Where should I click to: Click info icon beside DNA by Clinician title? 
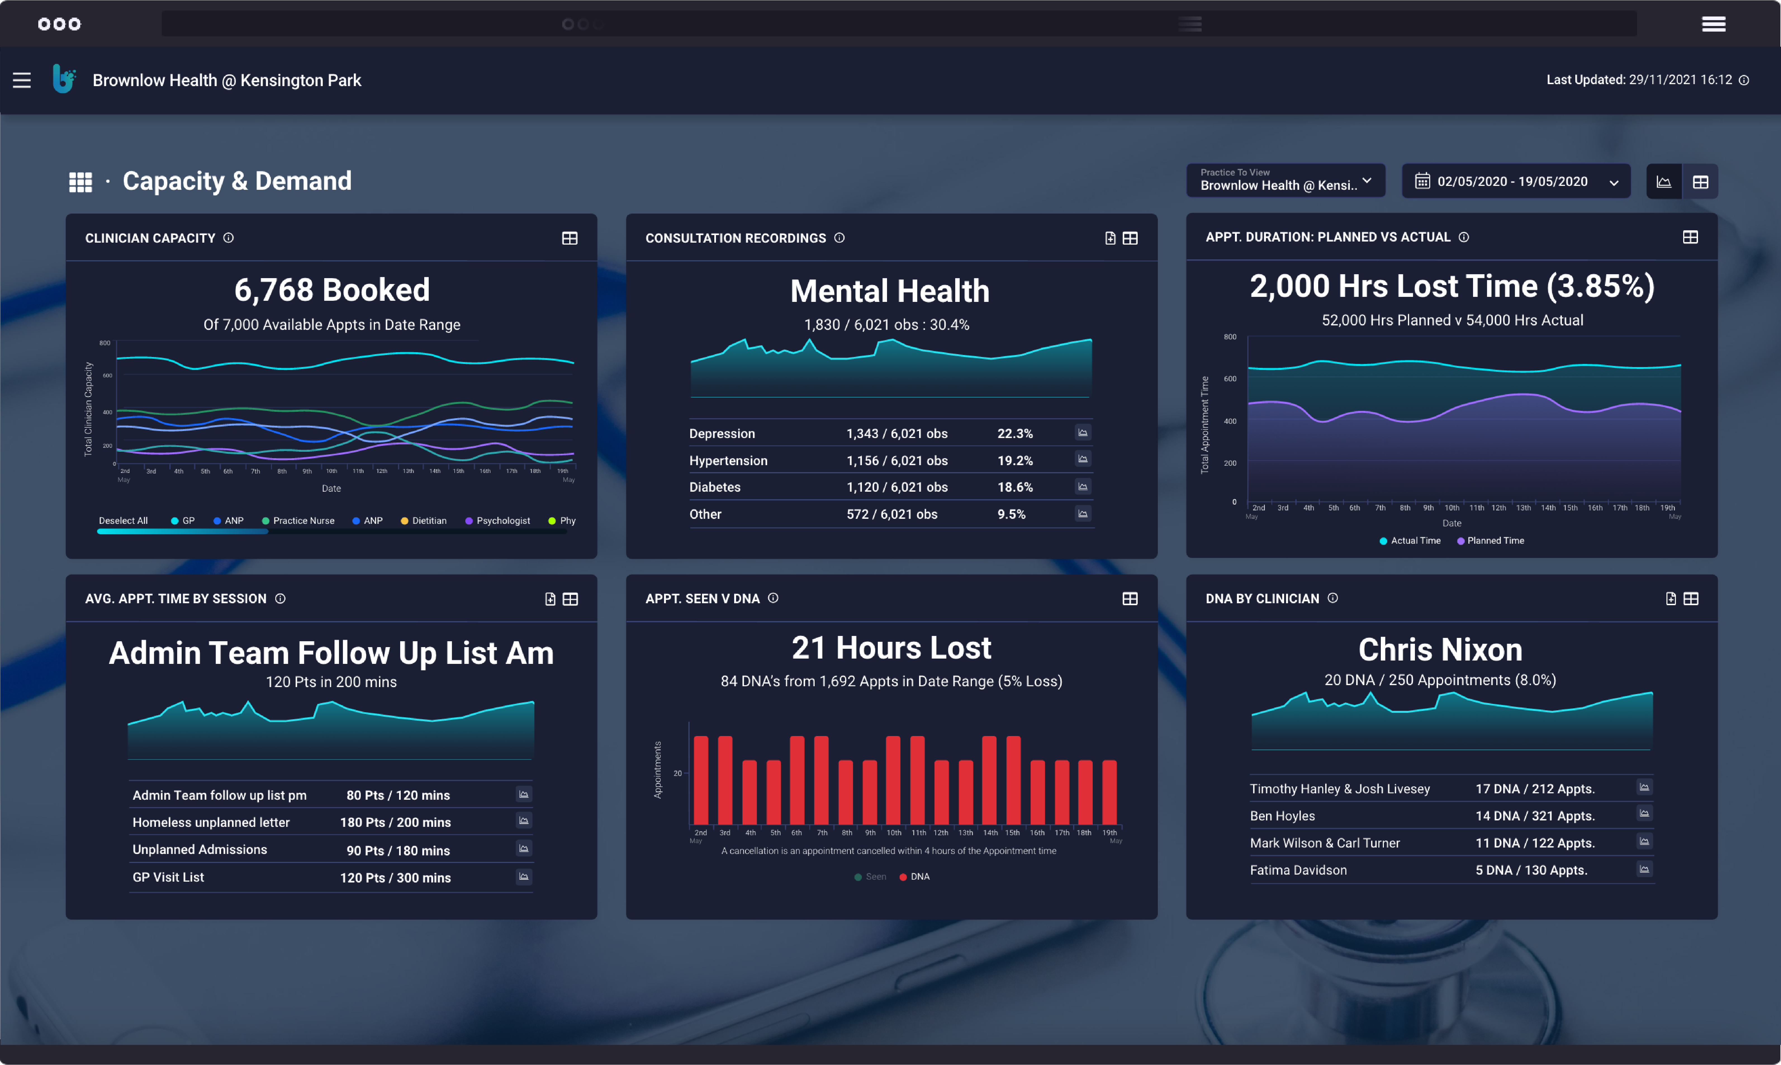point(1333,598)
